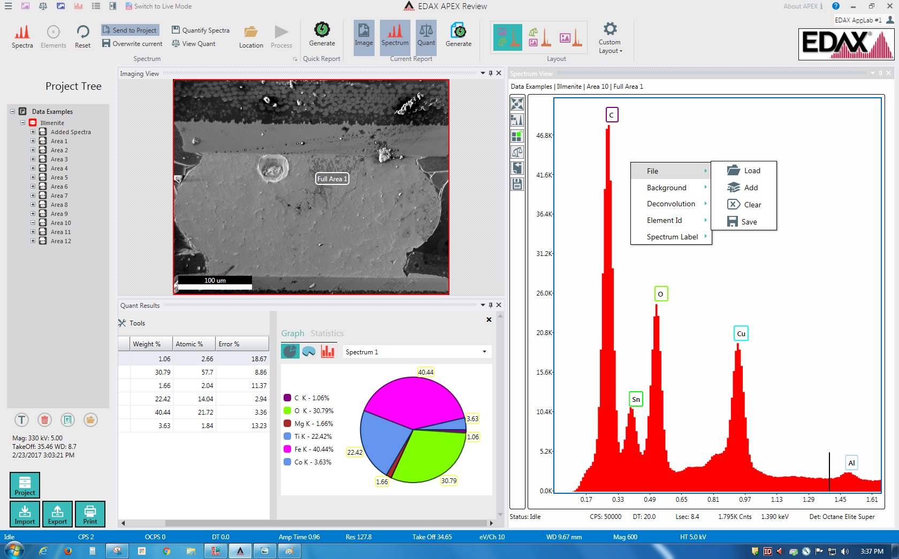
Task: Switch to Live Mode
Action: pyautogui.click(x=159, y=6)
